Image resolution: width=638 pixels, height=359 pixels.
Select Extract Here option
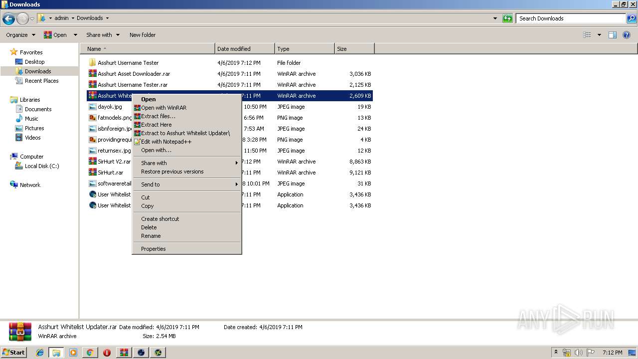[187, 125]
